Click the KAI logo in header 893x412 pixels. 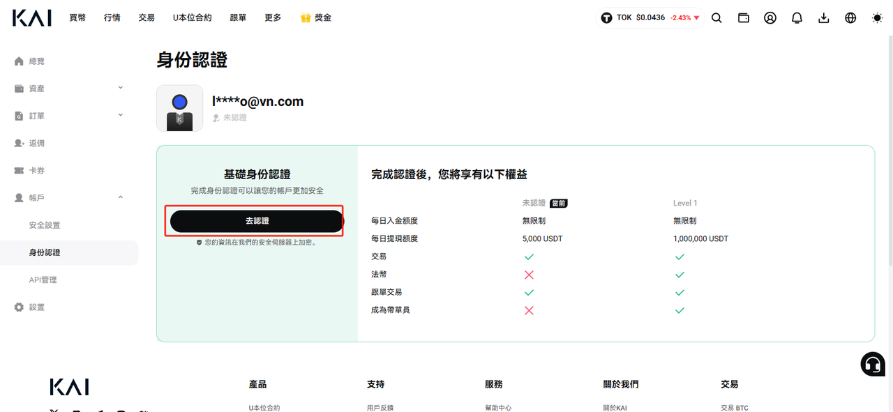[31, 18]
